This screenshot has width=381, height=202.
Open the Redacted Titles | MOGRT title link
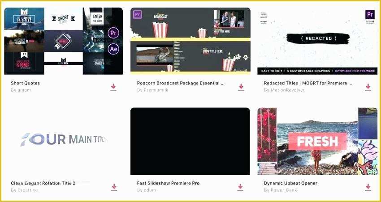point(308,83)
